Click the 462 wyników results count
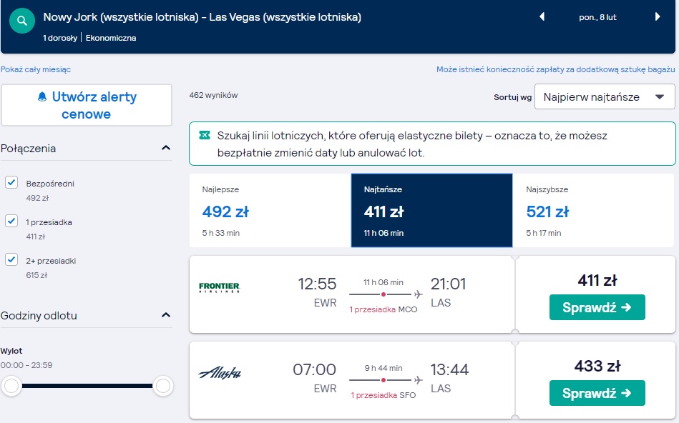The width and height of the screenshot is (679, 423). coord(213,95)
